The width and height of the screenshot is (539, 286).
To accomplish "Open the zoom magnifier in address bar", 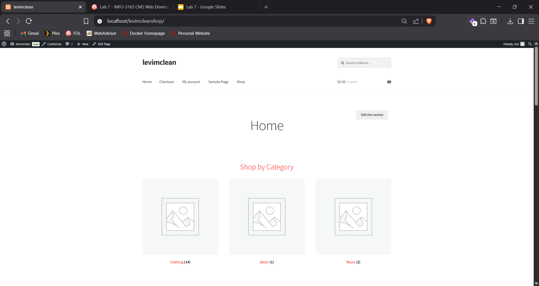I will pos(404,21).
